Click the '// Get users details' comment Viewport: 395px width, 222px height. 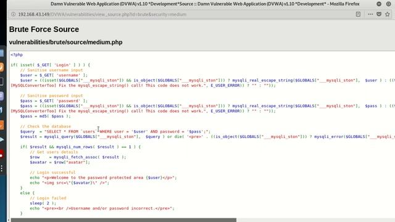[x=54, y=152]
